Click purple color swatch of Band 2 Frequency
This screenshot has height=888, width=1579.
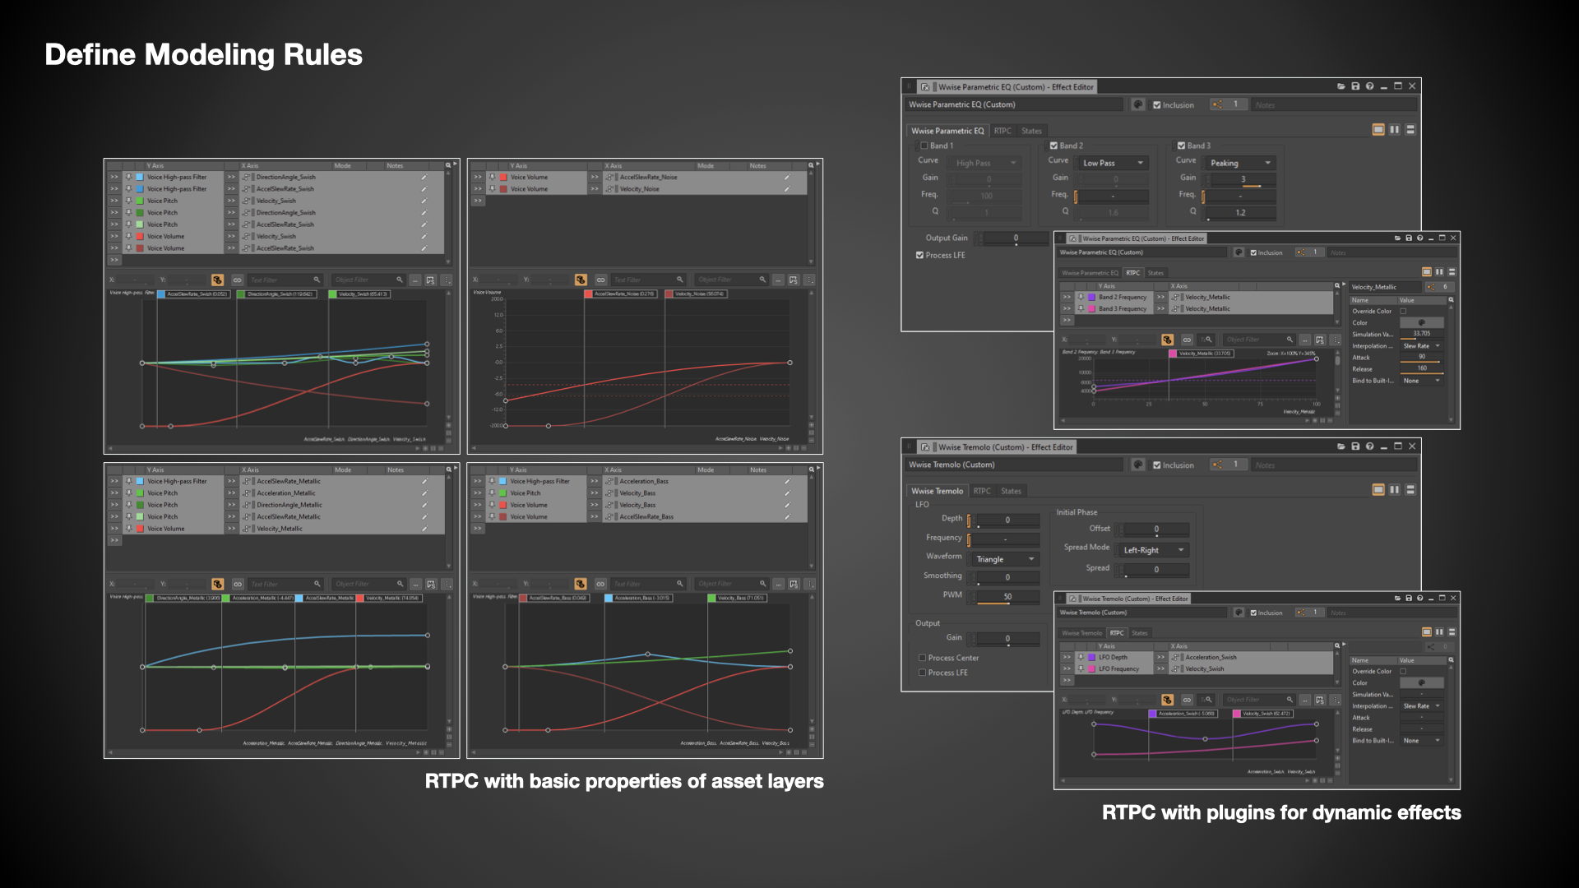pyautogui.click(x=1091, y=297)
